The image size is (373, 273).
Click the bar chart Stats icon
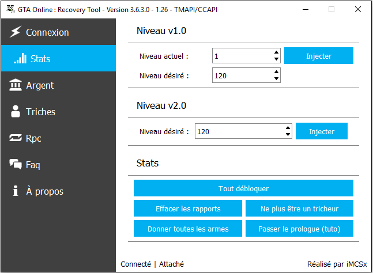coord(20,58)
